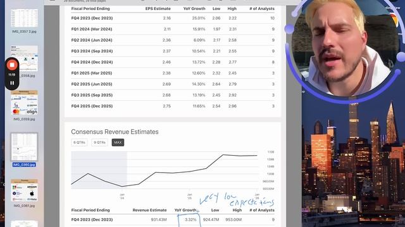The height and width of the screenshot is (227, 405).
Task: Select the FQ2 2025 (Jun 2025) row label
Action: 92,84
